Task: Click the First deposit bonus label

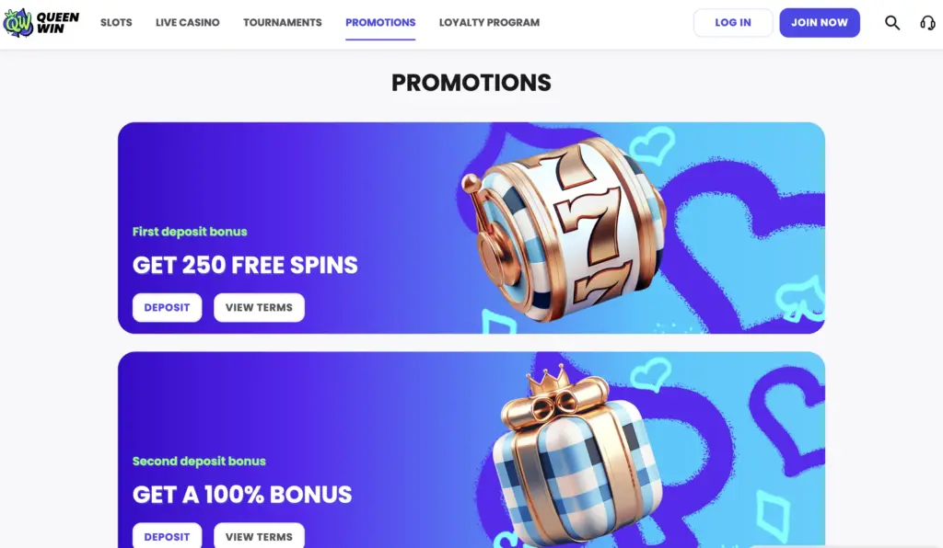Action: pos(190,232)
